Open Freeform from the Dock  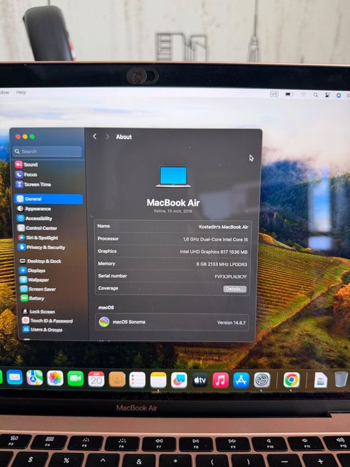[x=179, y=380]
